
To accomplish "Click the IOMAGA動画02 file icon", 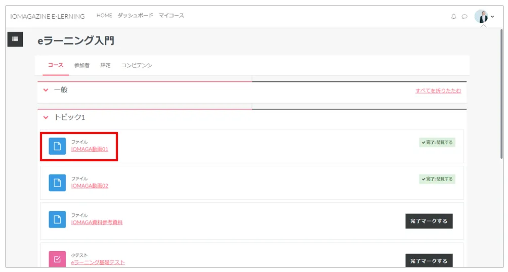I will tap(57, 183).
